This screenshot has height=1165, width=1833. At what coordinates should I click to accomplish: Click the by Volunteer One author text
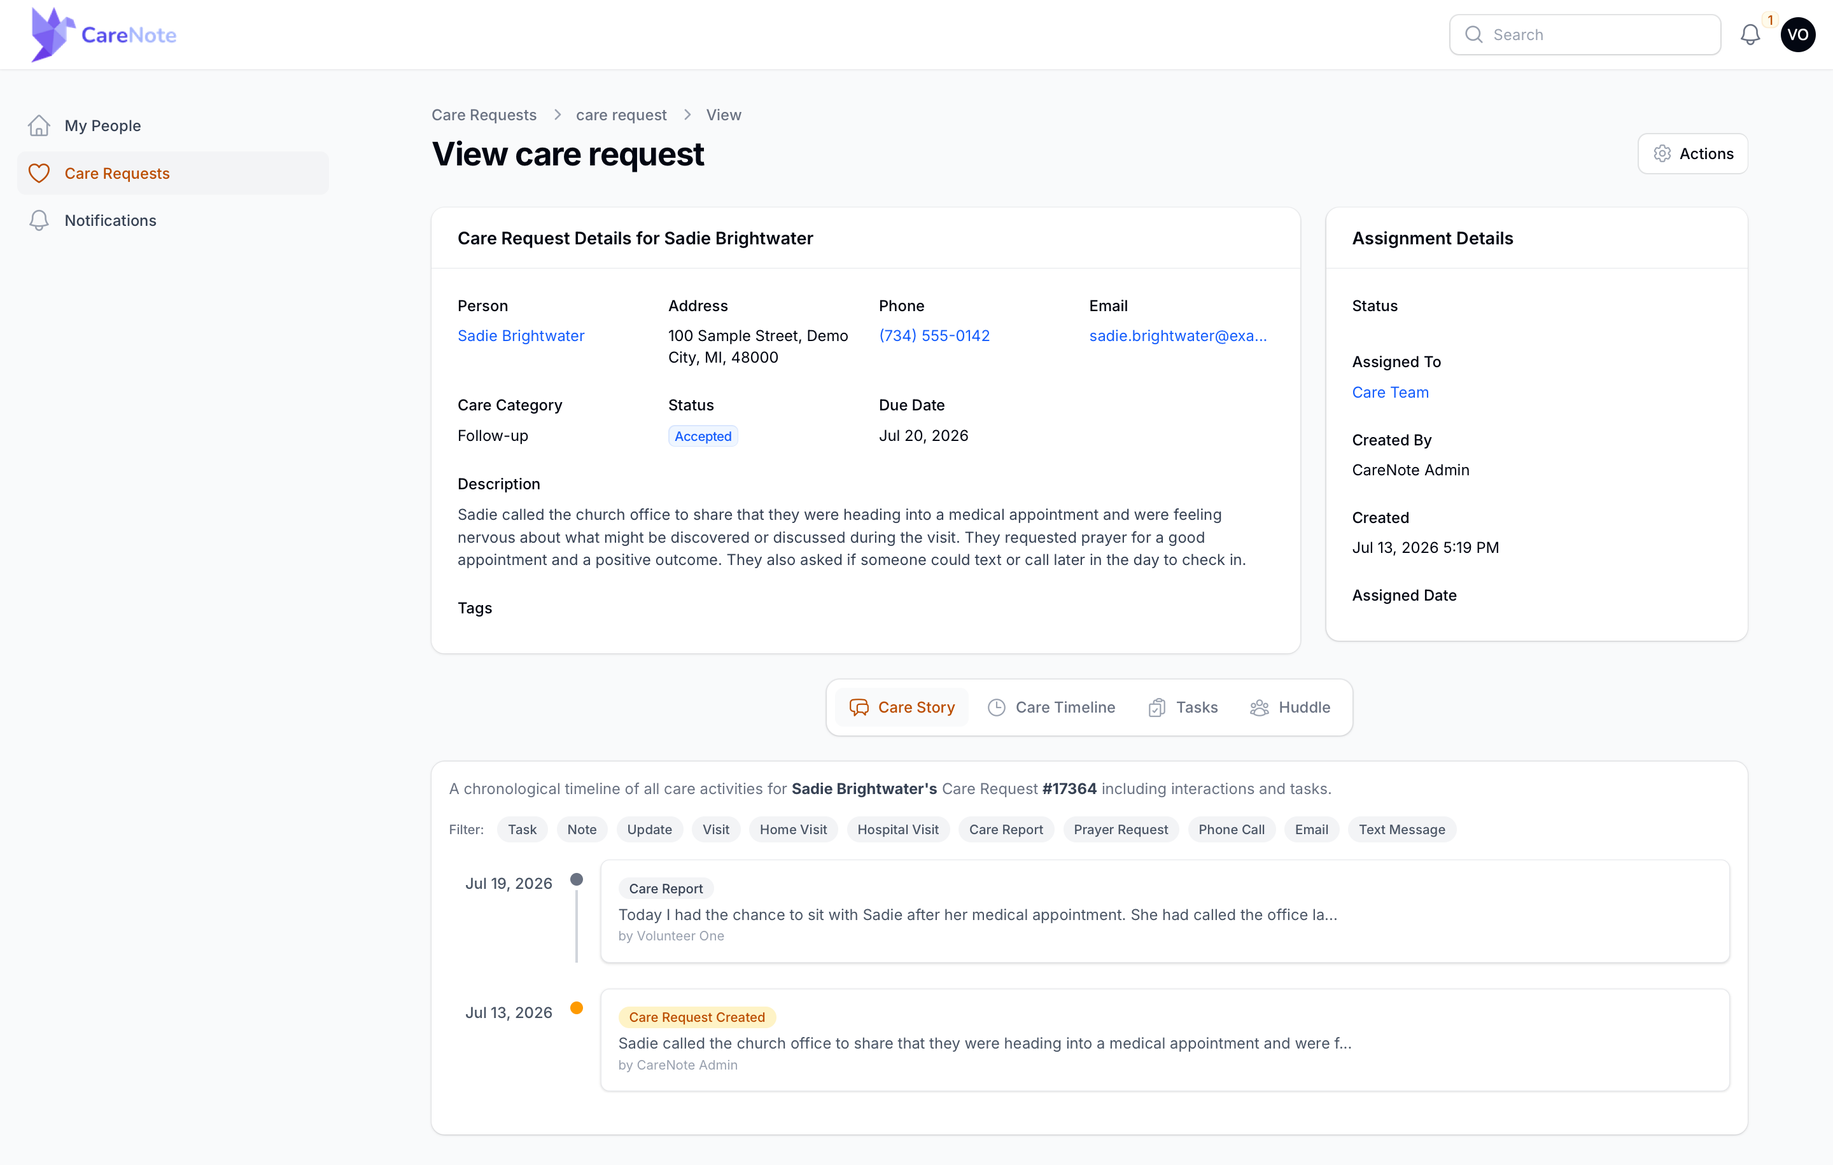(x=671, y=935)
